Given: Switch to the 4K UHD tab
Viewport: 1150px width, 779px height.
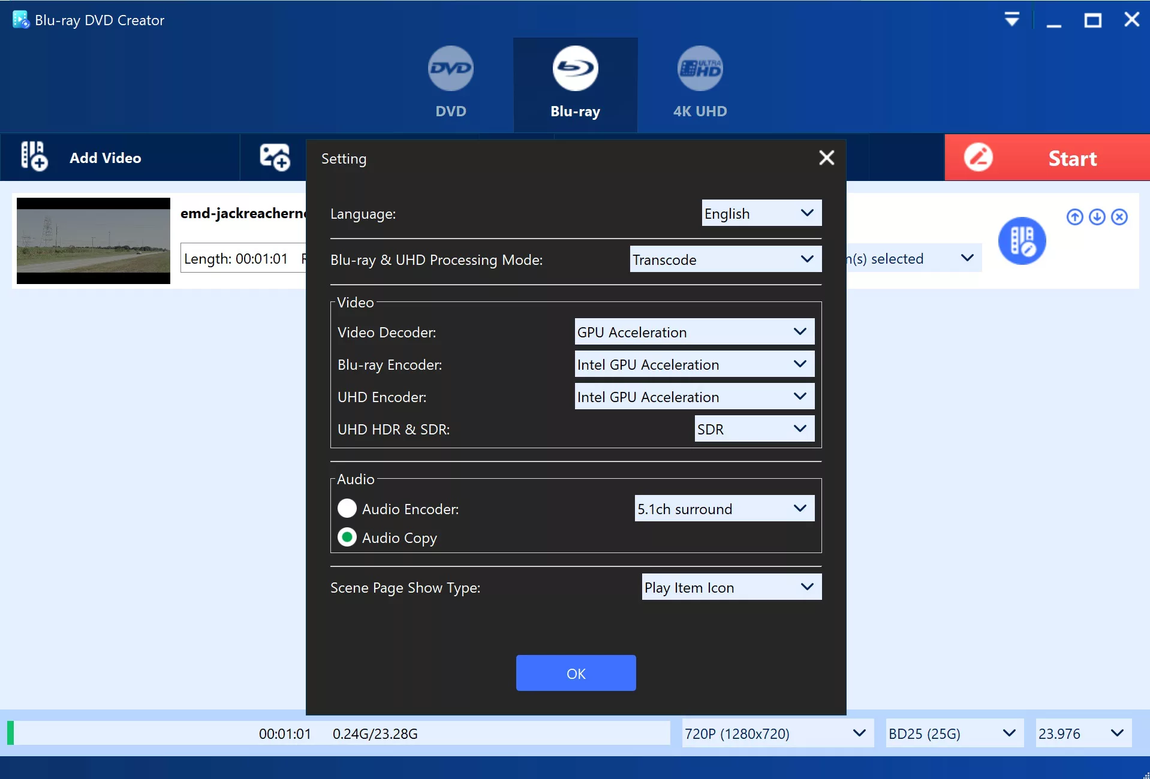Looking at the screenshot, I should (x=700, y=82).
